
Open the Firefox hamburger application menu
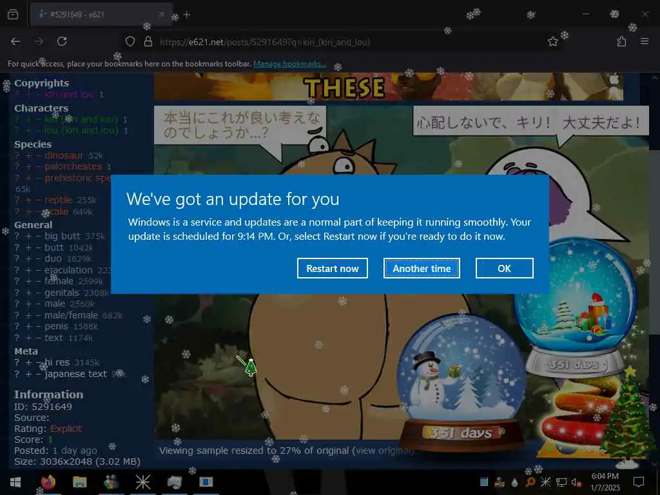(x=645, y=41)
